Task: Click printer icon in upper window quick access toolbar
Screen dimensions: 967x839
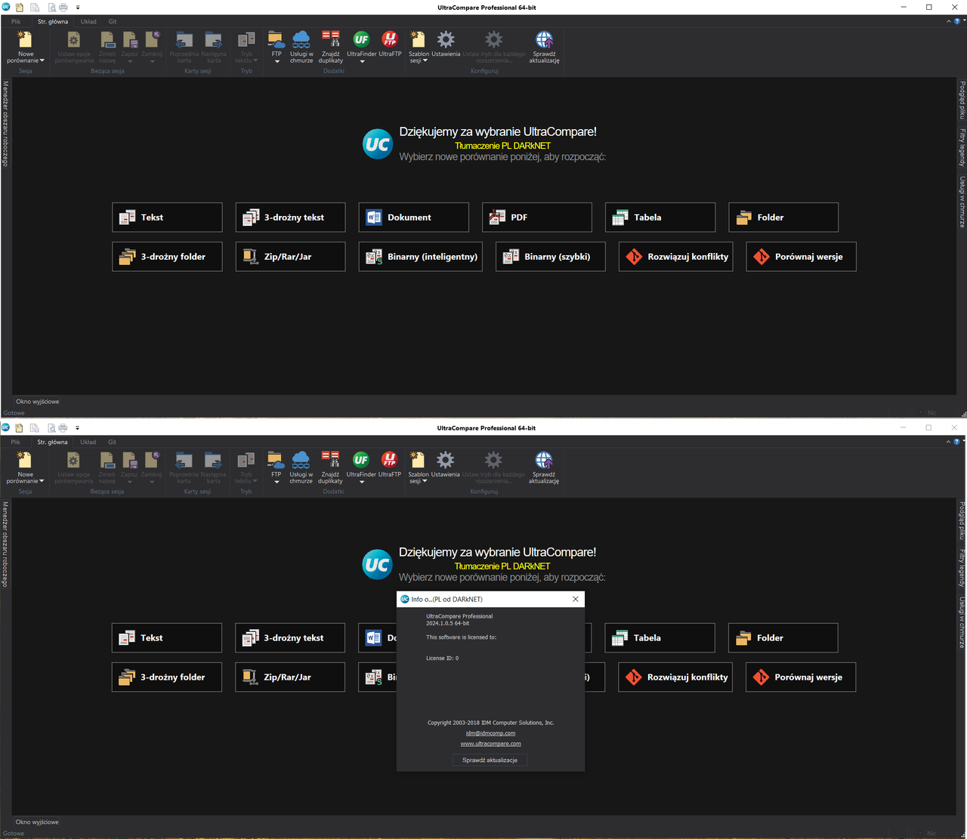Action: (63, 7)
